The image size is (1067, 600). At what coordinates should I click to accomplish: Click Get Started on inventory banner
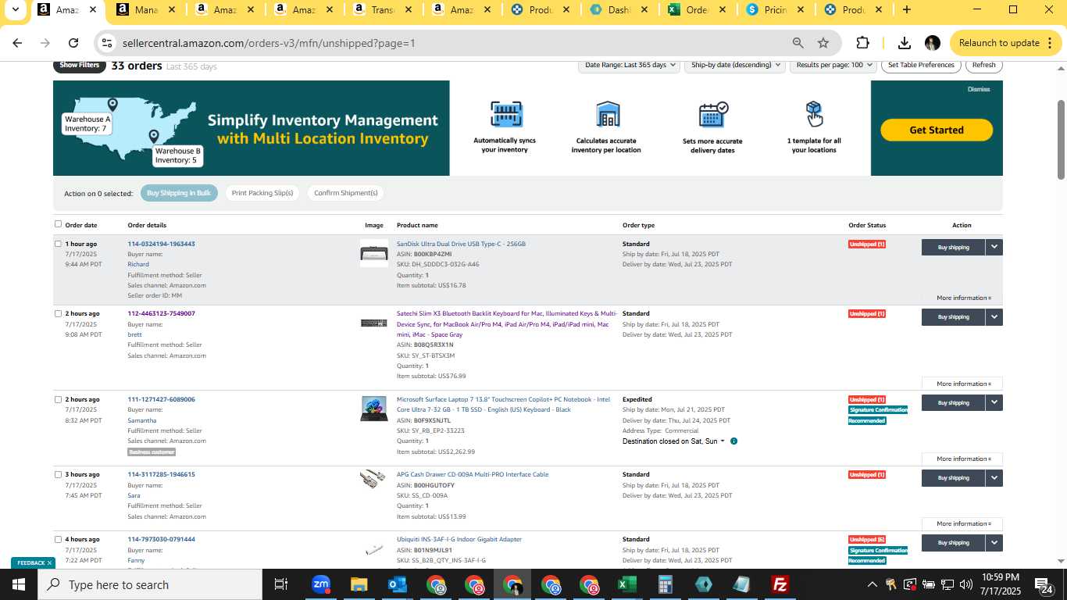937,130
